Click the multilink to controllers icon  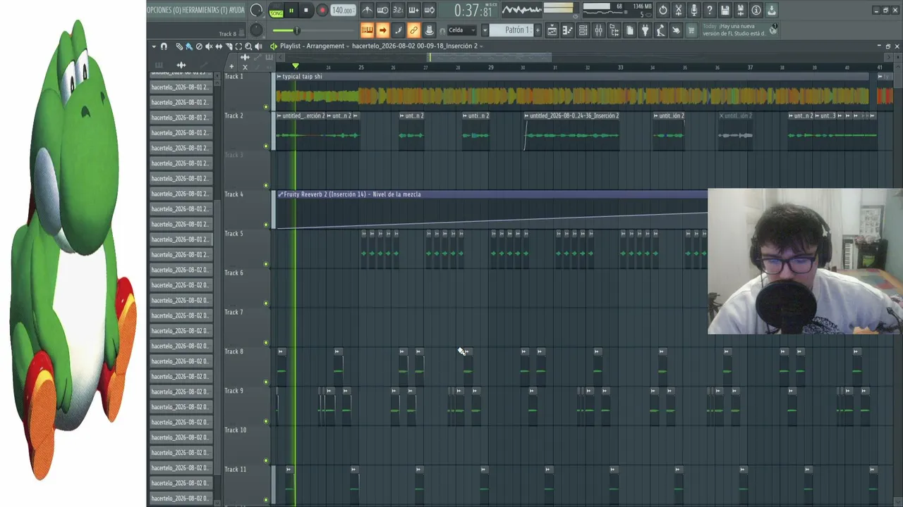[x=430, y=30]
